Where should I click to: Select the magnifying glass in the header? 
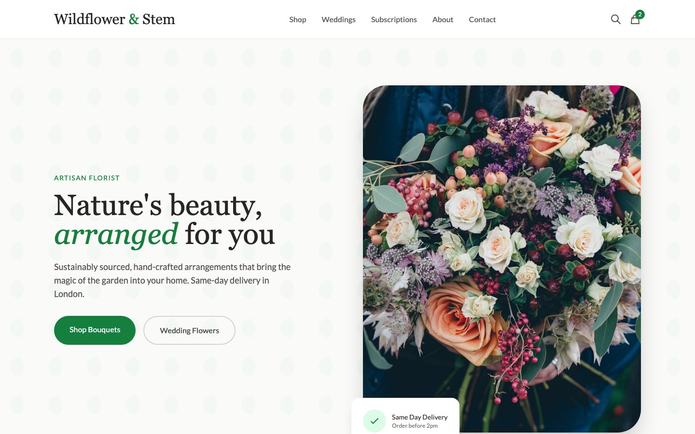tap(616, 19)
